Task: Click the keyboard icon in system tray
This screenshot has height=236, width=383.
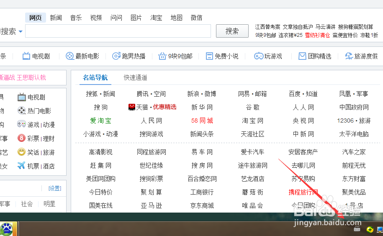Action: click(x=357, y=229)
